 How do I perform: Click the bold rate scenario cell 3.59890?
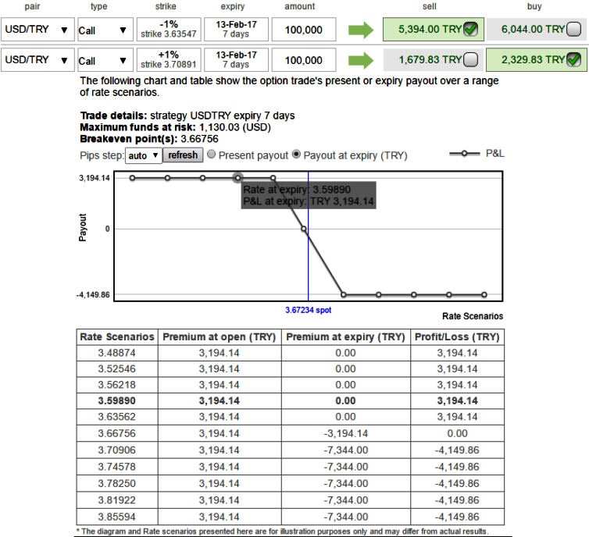[x=117, y=400]
